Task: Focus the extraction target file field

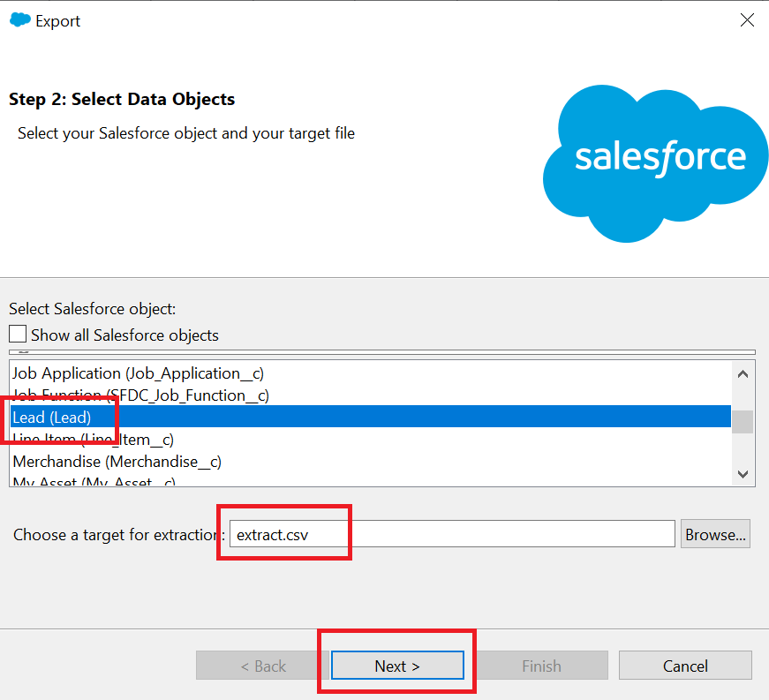Action: click(x=452, y=534)
